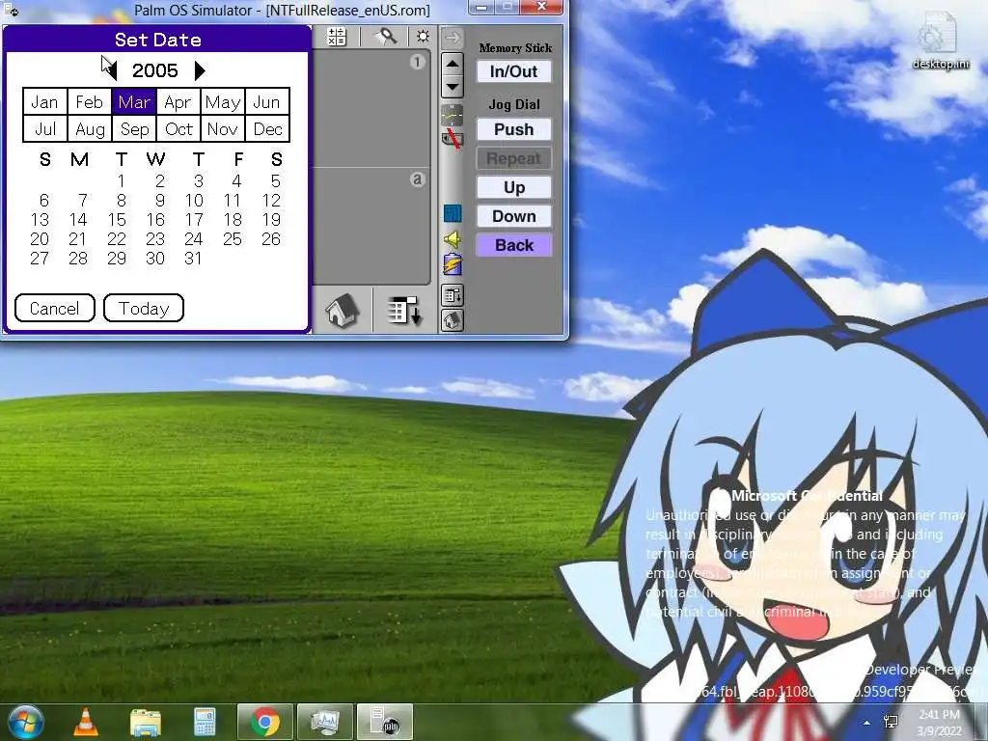Click the disabled Repeat button
Screen dimensions: 988x741
(x=514, y=158)
